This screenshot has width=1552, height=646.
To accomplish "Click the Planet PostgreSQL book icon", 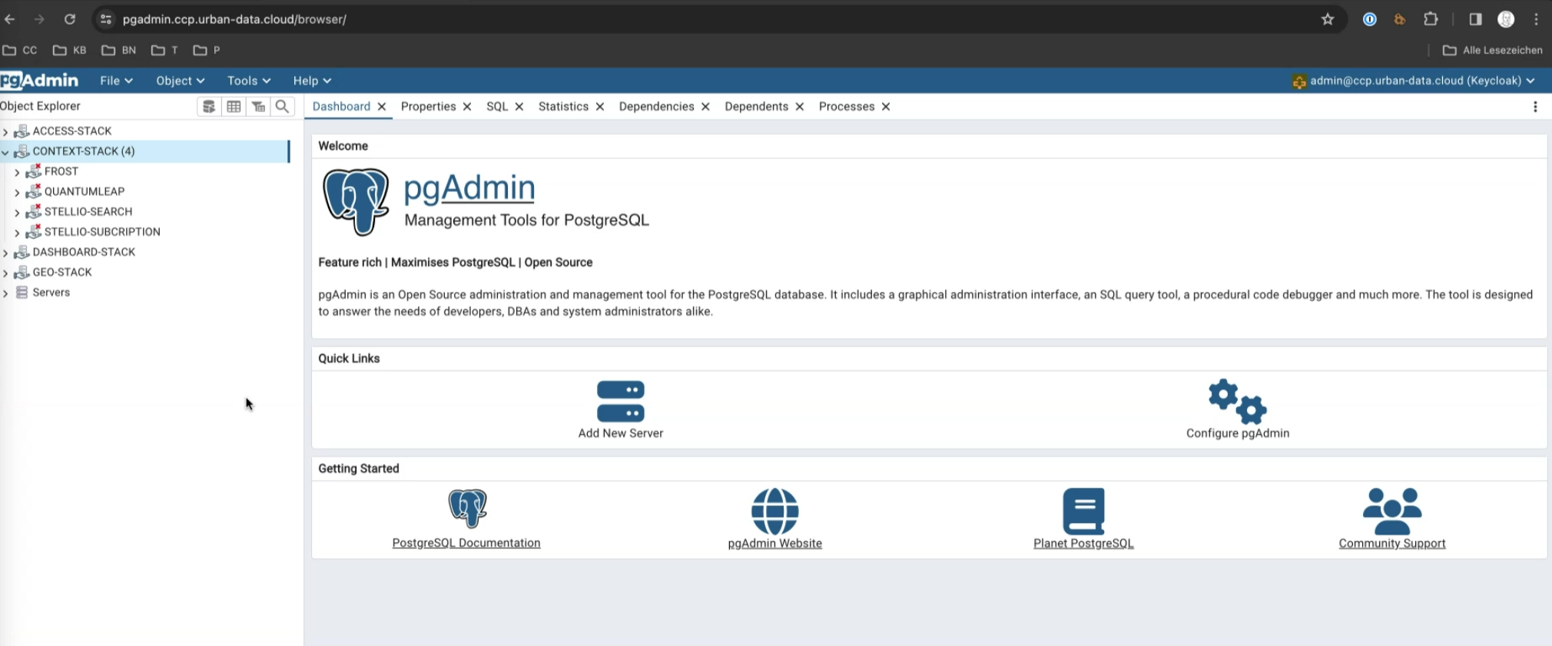I will (1083, 511).
